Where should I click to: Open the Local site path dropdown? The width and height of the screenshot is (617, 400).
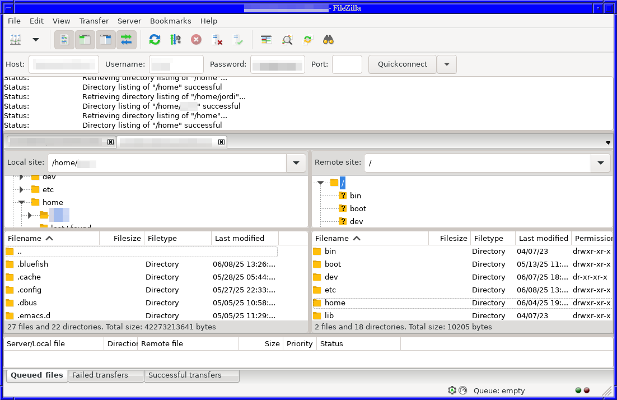(x=296, y=162)
